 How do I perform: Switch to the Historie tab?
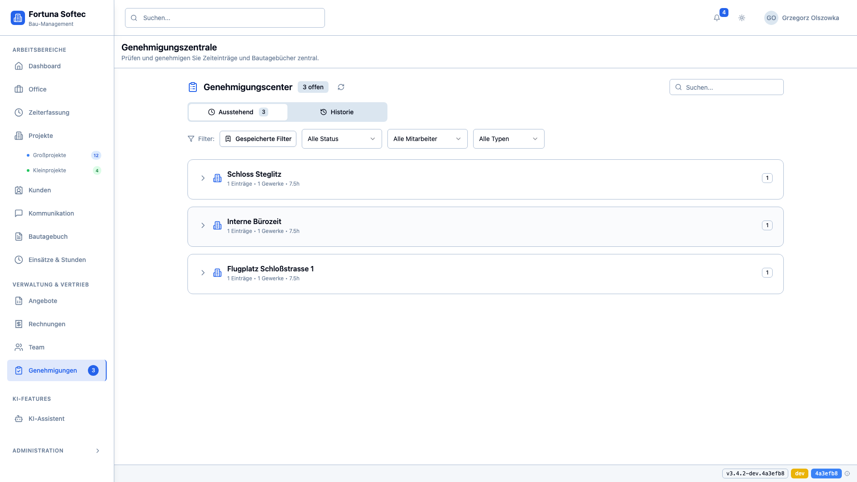click(x=337, y=112)
